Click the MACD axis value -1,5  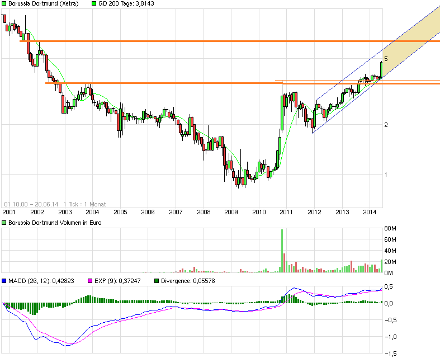[x=391, y=354]
